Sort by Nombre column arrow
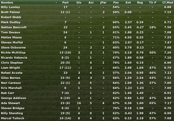The height and width of the screenshot is (121, 174). (56, 3)
